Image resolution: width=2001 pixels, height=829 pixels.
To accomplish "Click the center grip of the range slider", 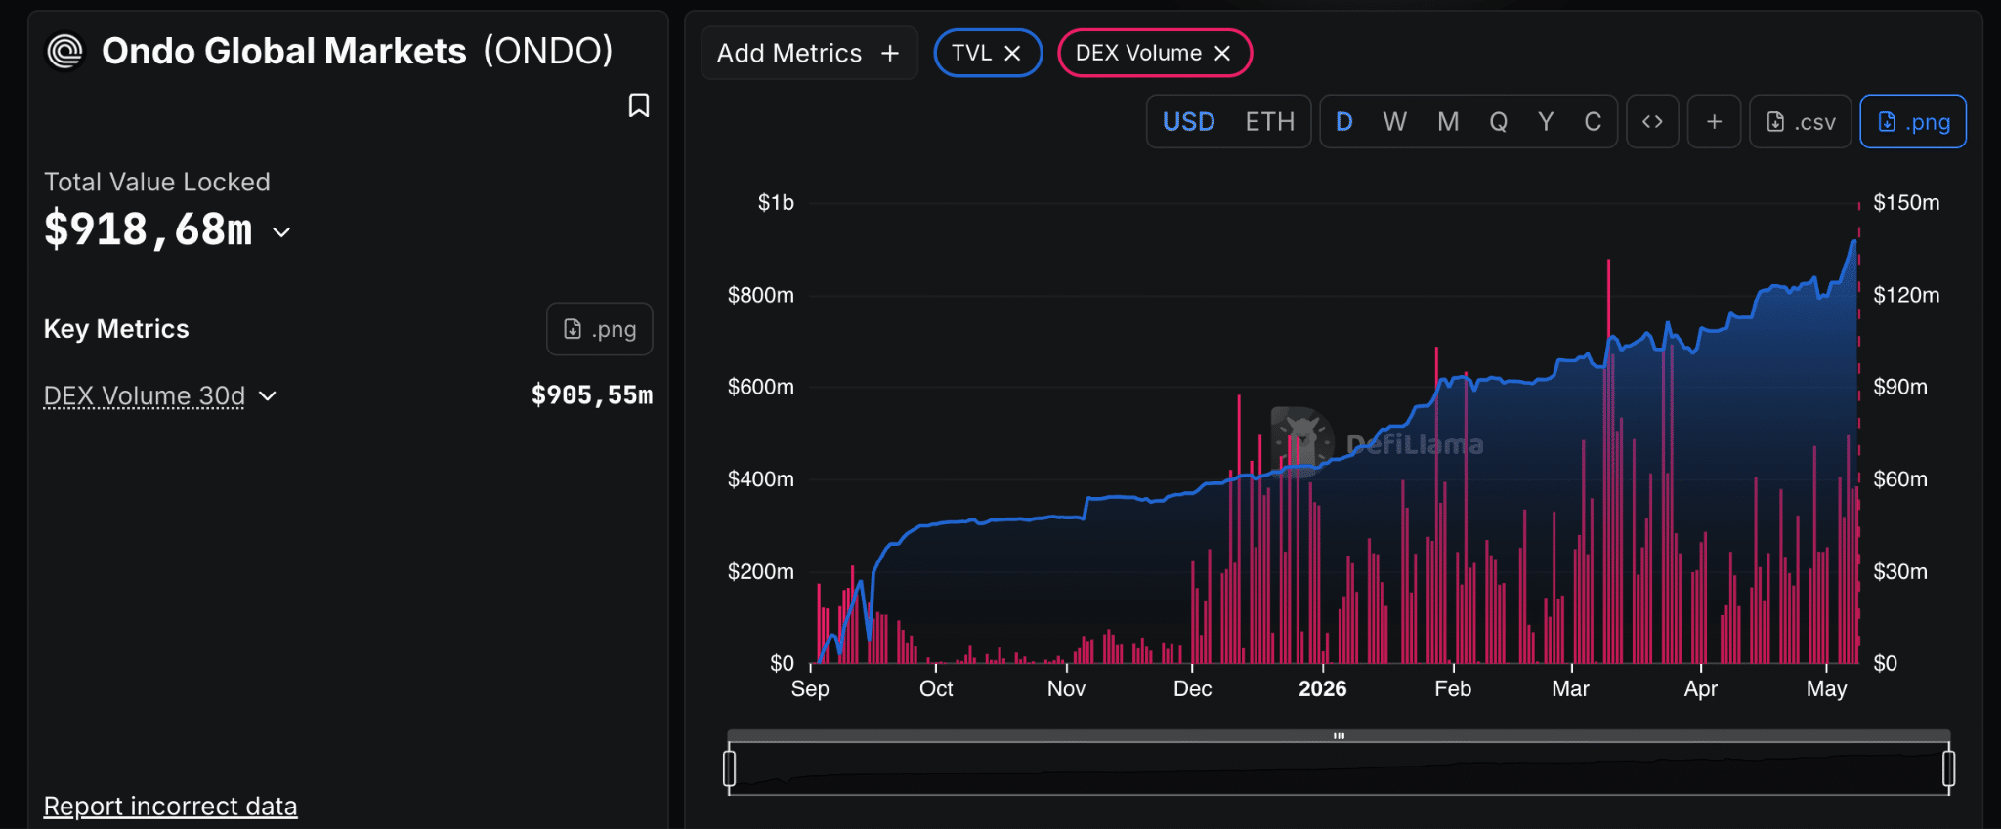I will (x=1339, y=735).
